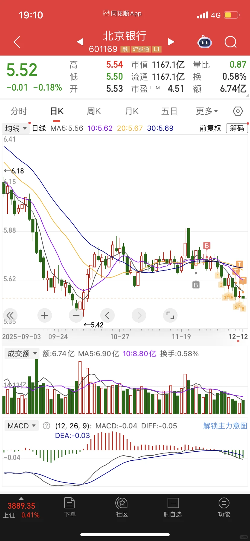The image size is (250, 541).
Task: Expand quote details corner triangle
Action: tap(248, 95)
